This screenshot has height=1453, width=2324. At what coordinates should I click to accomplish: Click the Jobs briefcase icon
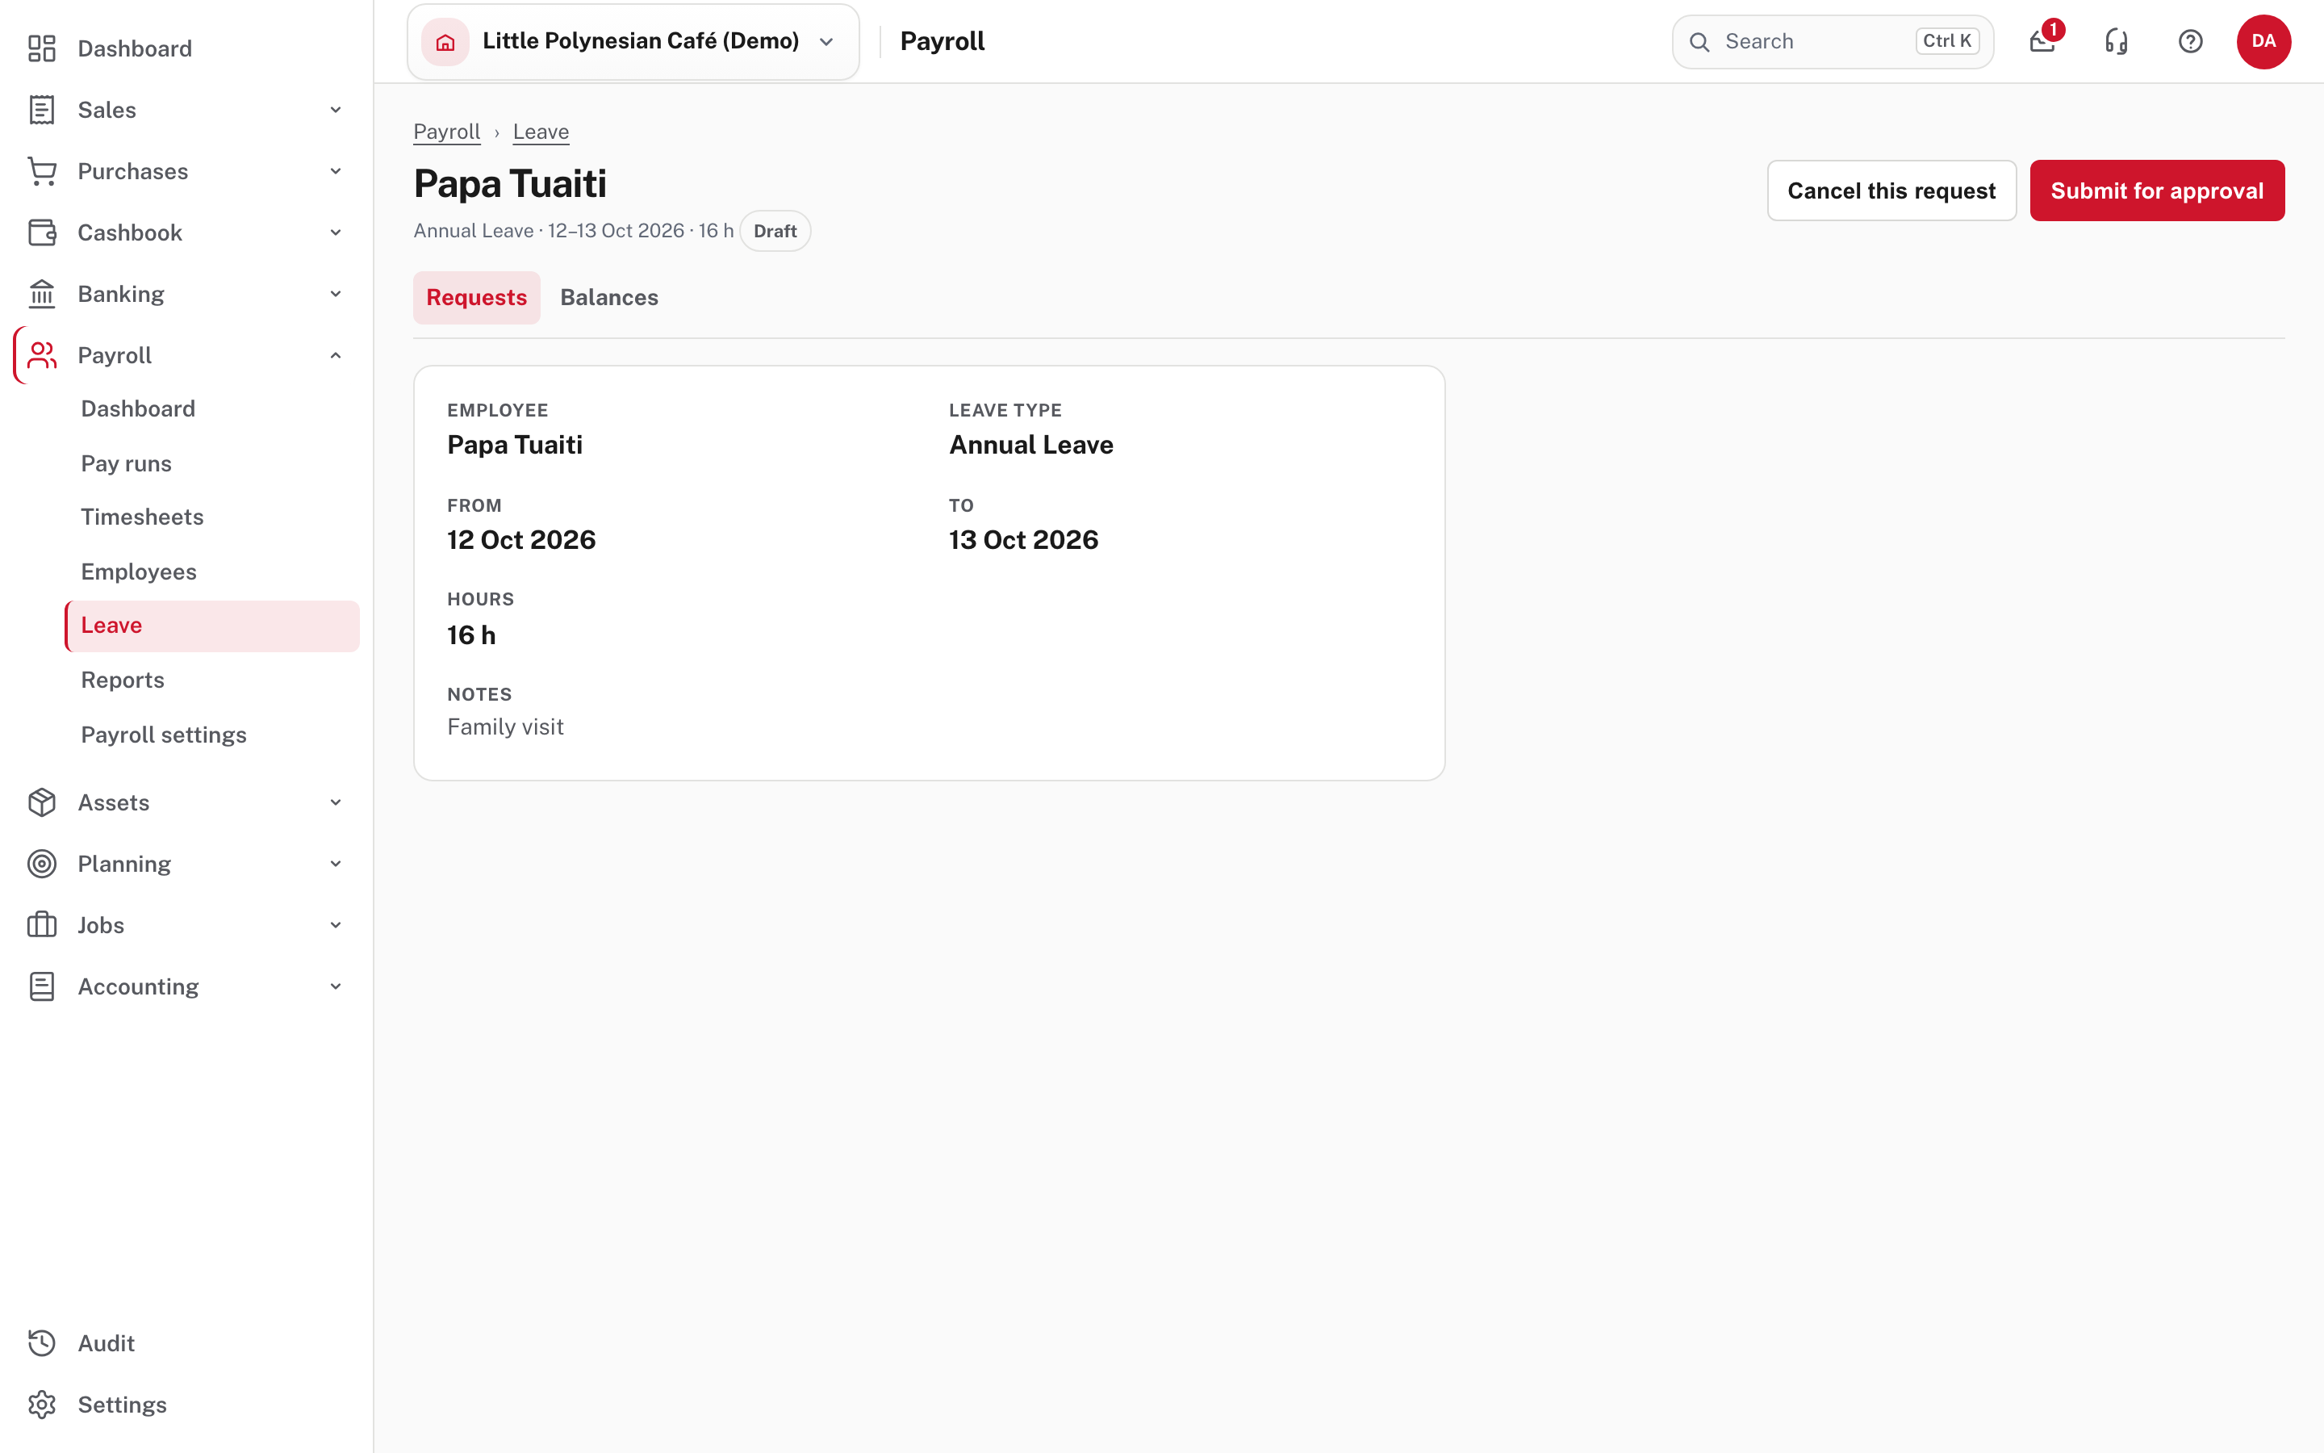coord(41,925)
